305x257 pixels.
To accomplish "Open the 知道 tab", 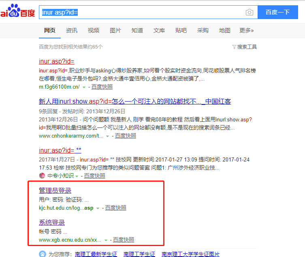I will (x=137, y=30).
